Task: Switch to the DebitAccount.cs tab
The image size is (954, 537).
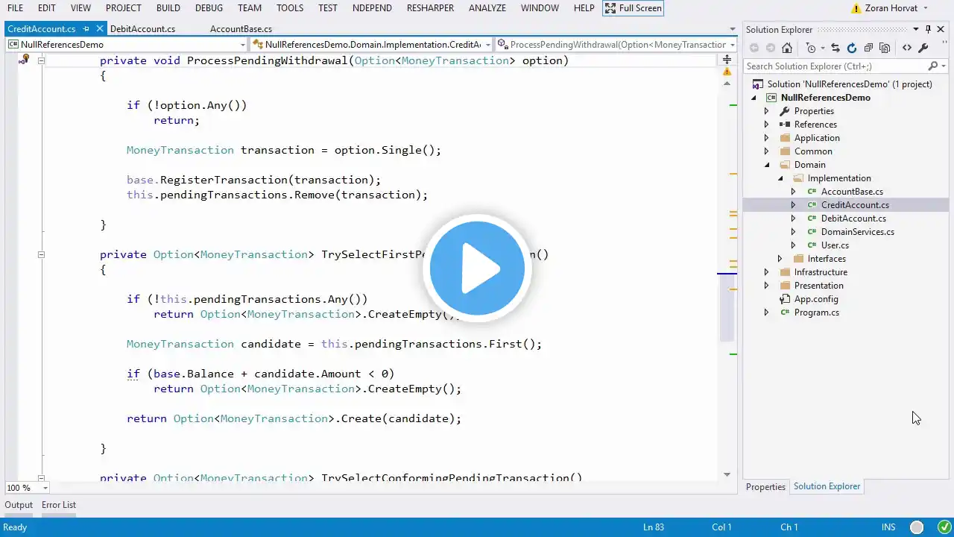Action: [142, 29]
